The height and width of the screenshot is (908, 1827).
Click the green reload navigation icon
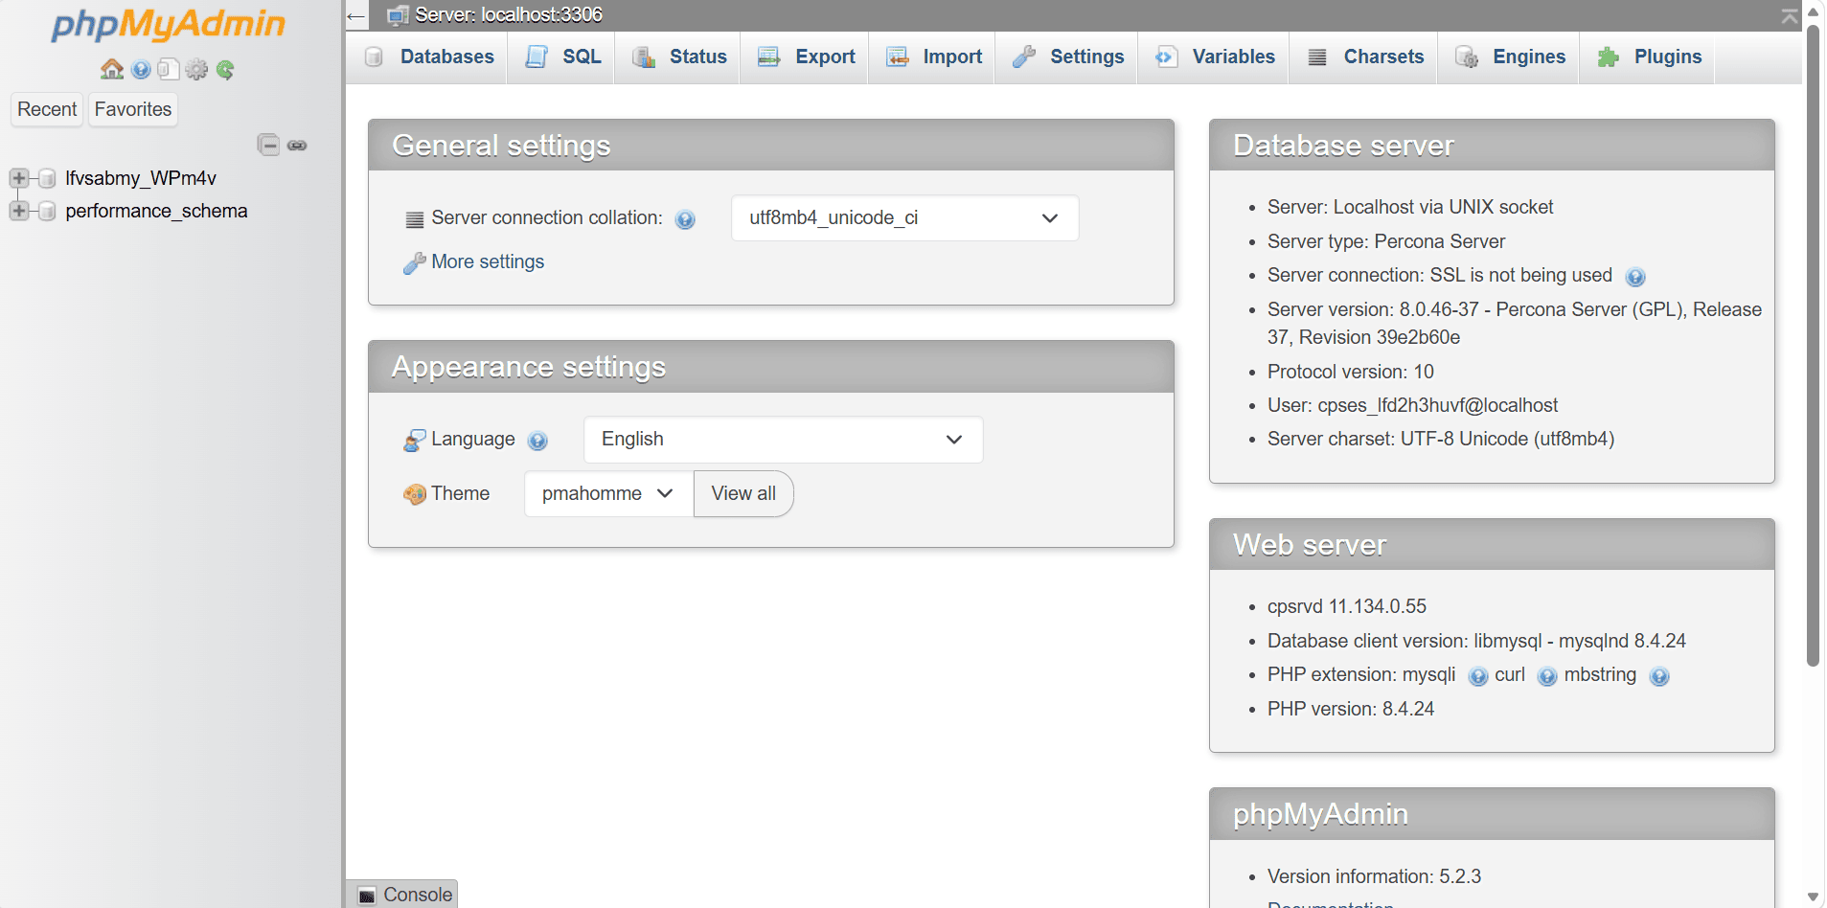(225, 69)
